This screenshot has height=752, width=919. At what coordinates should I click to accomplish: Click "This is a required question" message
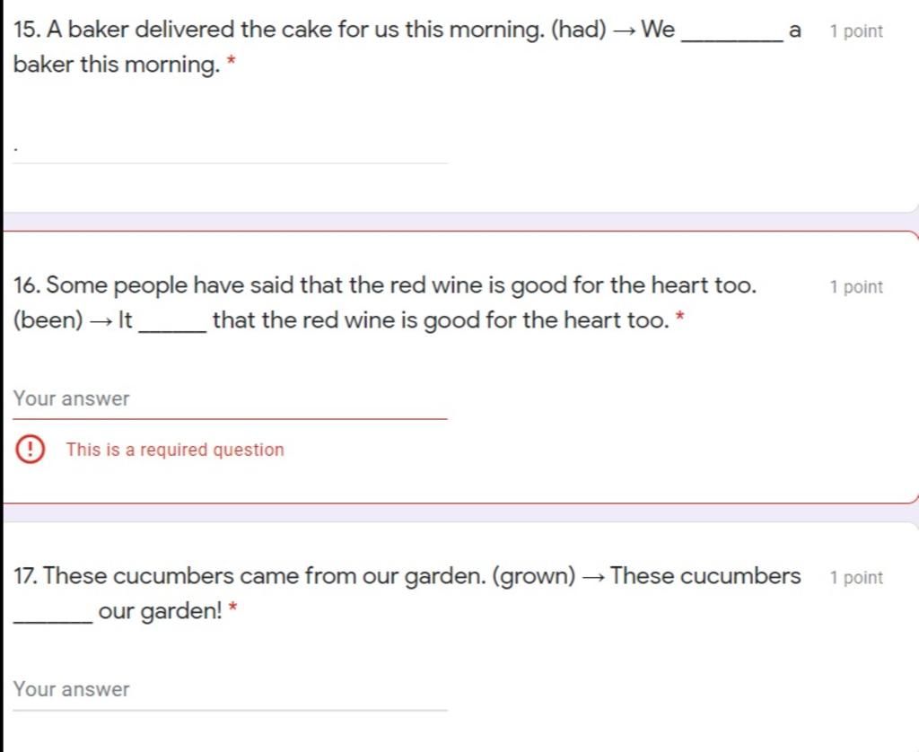point(175,450)
